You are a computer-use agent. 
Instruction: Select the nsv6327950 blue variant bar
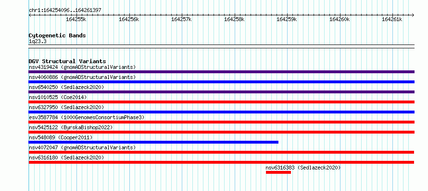tap(221, 112)
